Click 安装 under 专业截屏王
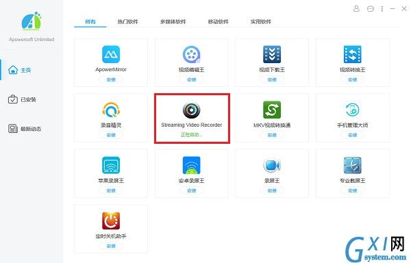The image size is (411, 263). click(352, 190)
